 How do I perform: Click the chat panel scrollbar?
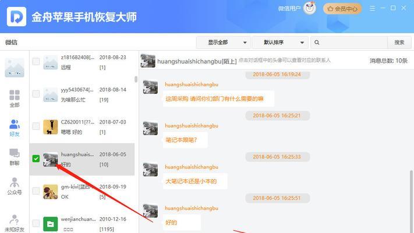point(411,201)
